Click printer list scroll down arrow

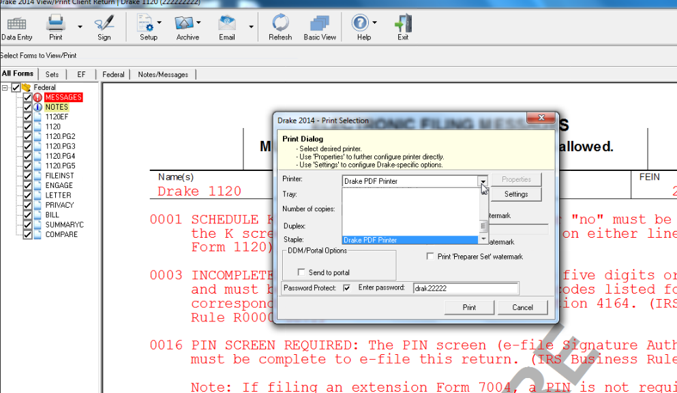pos(483,238)
